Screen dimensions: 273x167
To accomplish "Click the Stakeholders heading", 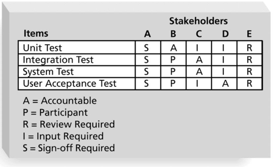I will coord(198,21).
